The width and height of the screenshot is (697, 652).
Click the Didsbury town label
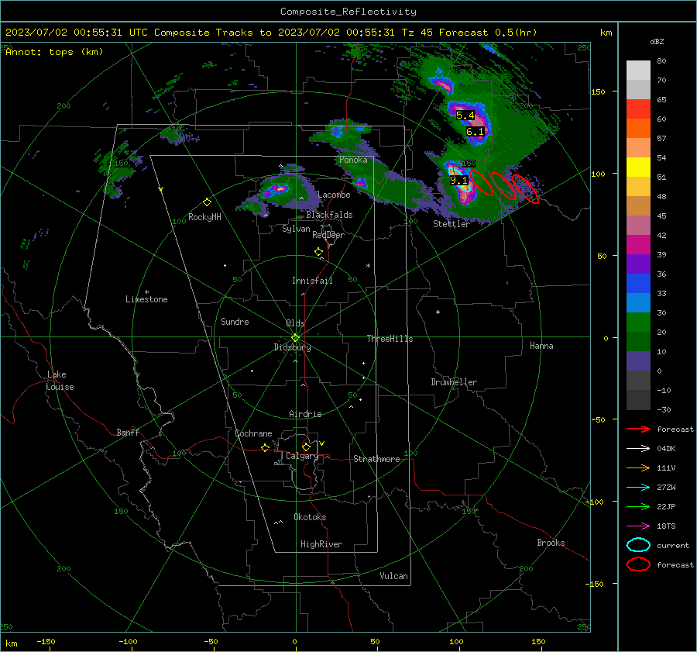click(x=292, y=347)
